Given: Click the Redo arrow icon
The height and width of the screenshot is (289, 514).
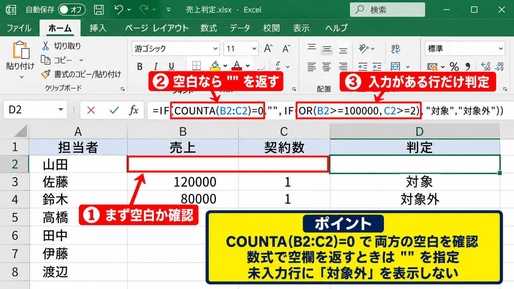Looking at the screenshot, I should 144,10.
